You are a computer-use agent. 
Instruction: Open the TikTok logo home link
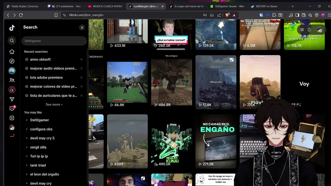click(12, 28)
